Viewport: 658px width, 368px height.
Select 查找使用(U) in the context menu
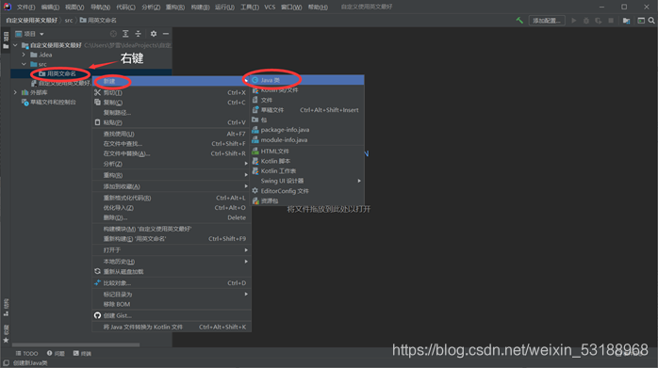[x=172, y=135]
